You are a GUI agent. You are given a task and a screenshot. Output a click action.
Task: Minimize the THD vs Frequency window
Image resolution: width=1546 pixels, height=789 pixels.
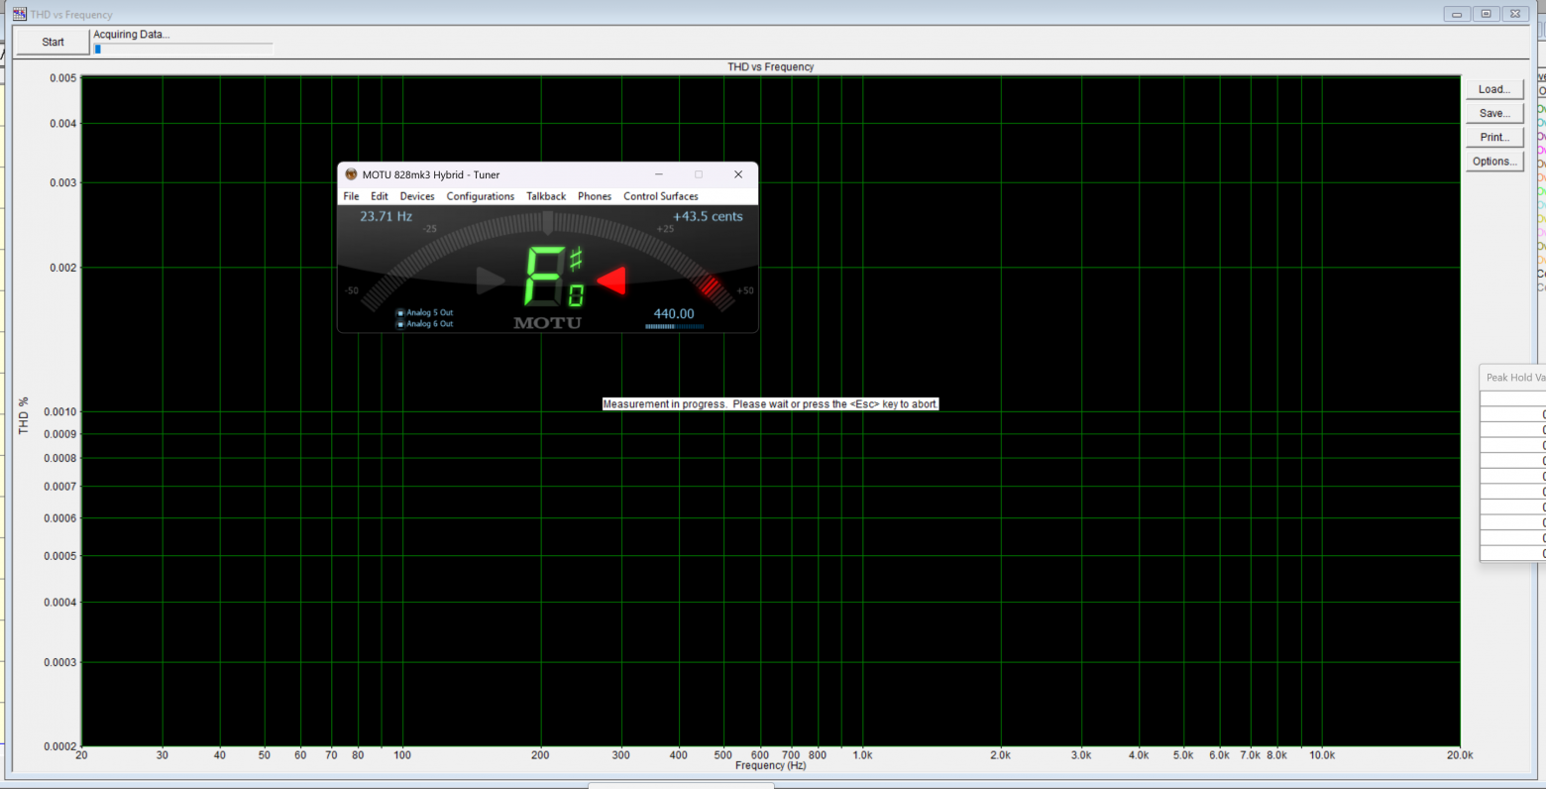[x=1457, y=14]
